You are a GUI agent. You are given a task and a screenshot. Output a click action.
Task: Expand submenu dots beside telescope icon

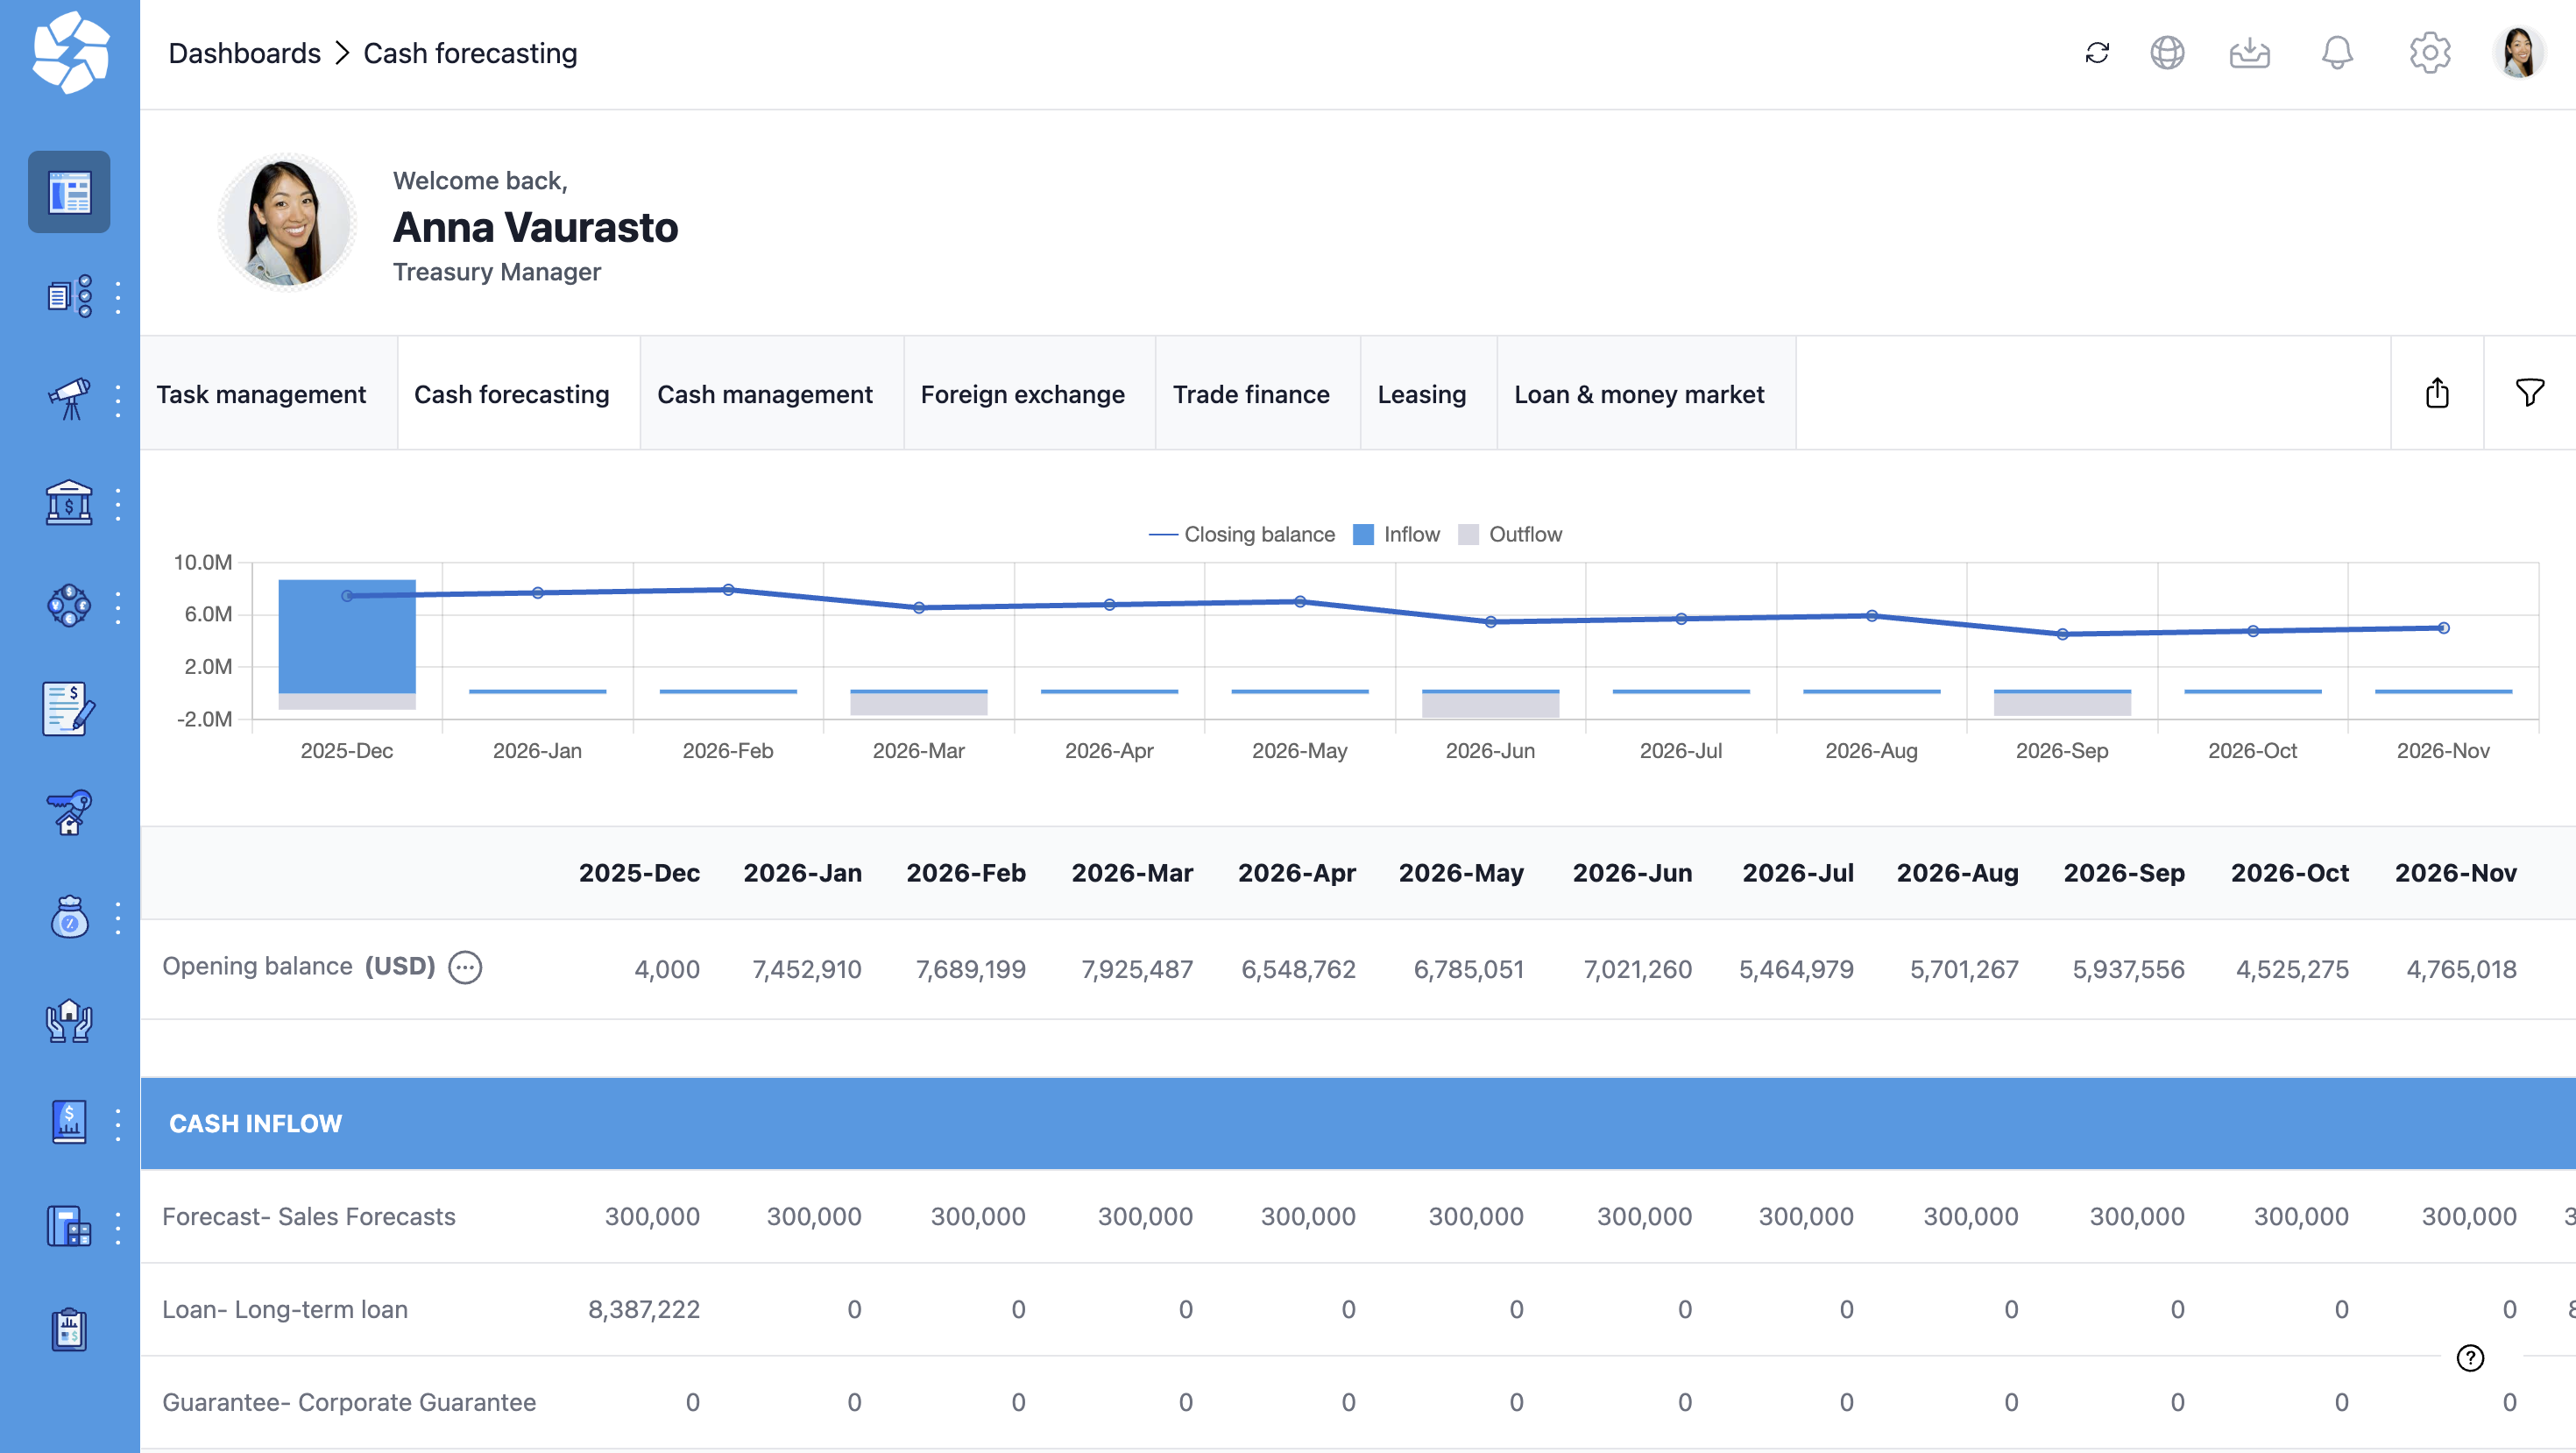click(118, 400)
